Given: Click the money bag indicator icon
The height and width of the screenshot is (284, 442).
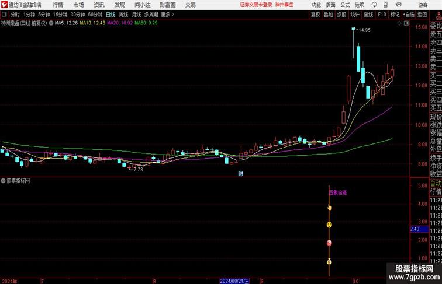Looking at the screenshot, I should 329,262.
